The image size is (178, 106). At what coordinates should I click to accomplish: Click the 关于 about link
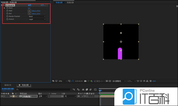[x=43, y=5]
